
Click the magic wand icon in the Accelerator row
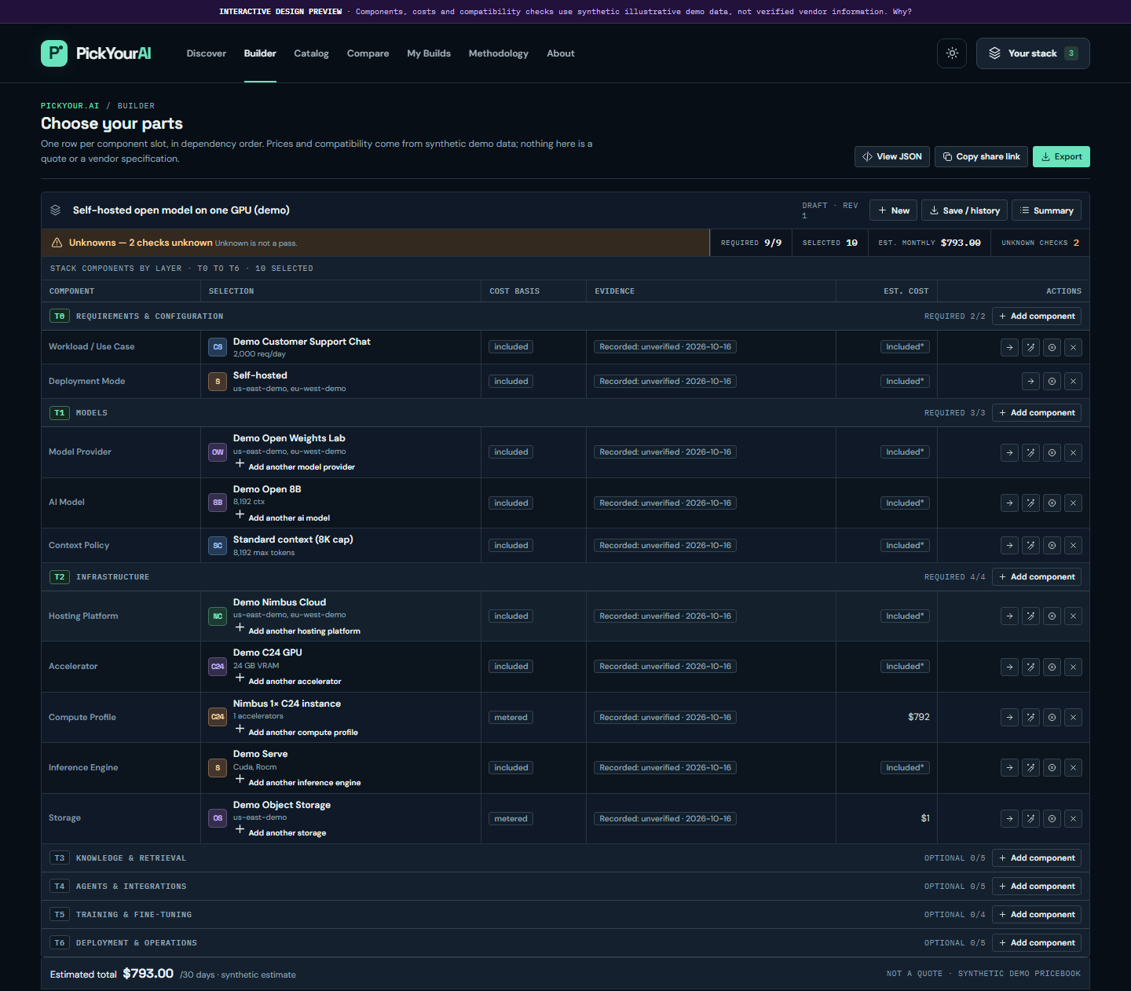1031,667
